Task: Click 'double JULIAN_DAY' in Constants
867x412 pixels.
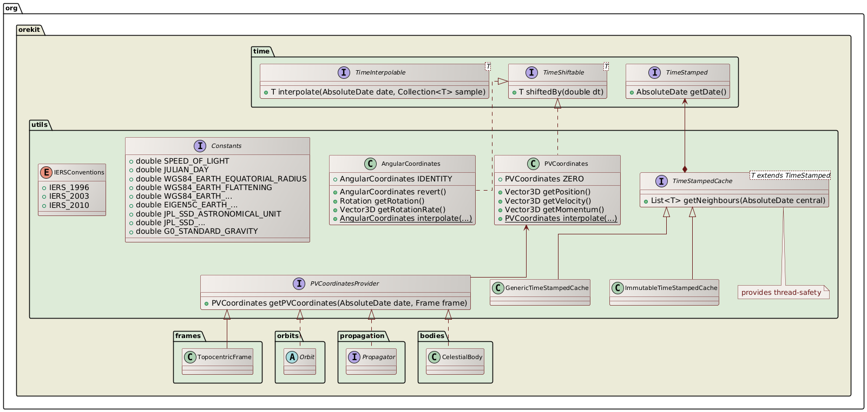Action: 172,170
